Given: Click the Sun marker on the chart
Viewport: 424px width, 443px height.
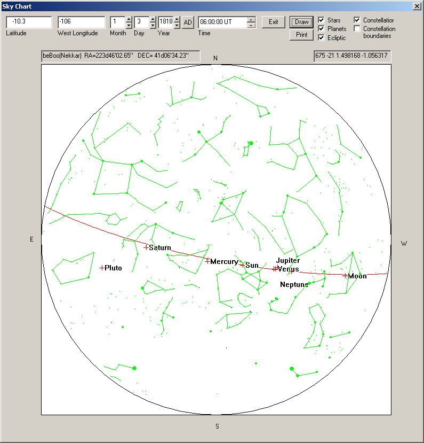Looking at the screenshot, I should click(242, 265).
